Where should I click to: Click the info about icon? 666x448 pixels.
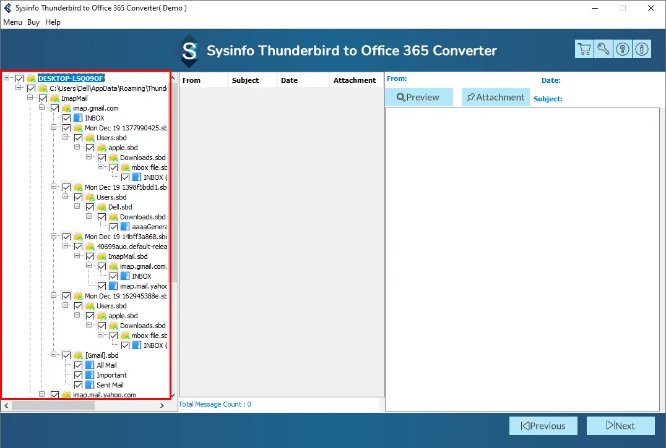pyautogui.click(x=642, y=49)
